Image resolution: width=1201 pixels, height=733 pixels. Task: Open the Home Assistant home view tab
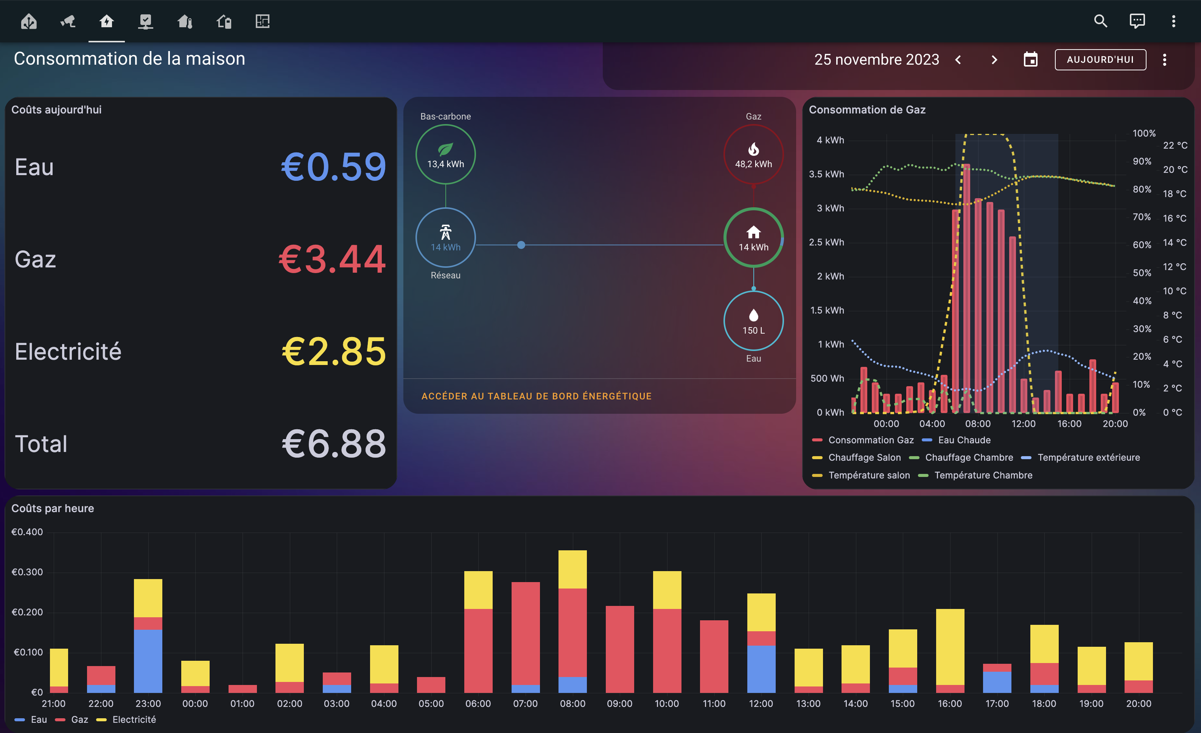pos(29,21)
